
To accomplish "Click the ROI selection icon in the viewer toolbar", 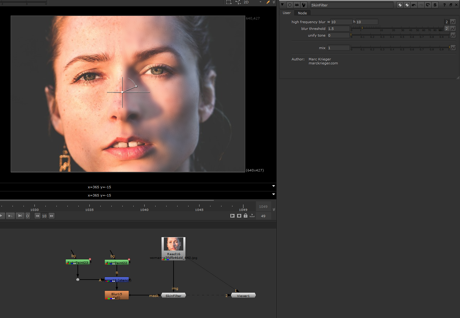I will click(229, 2).
